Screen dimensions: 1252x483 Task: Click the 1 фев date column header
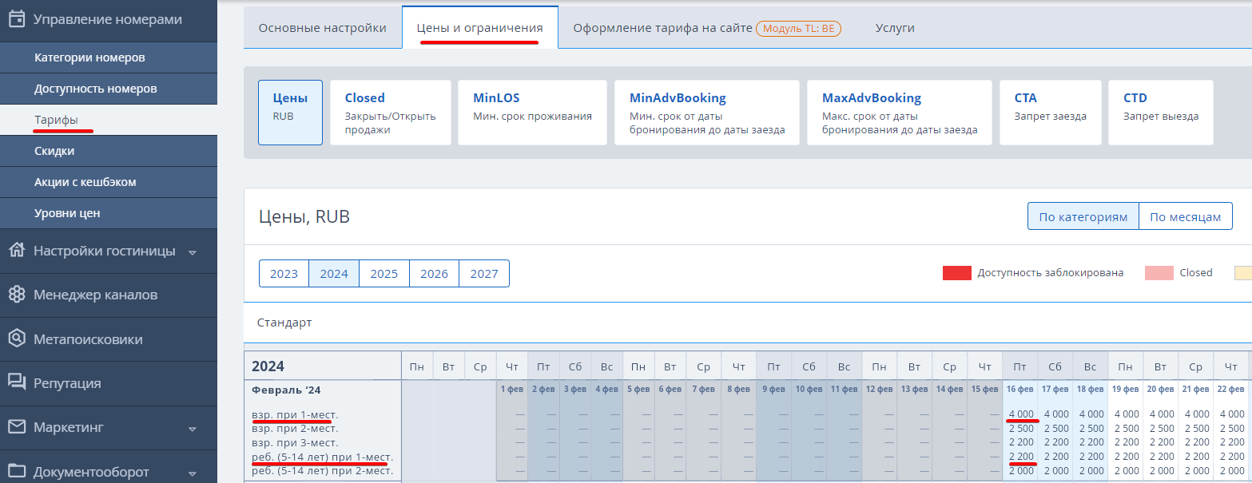(x=512, y=389)
